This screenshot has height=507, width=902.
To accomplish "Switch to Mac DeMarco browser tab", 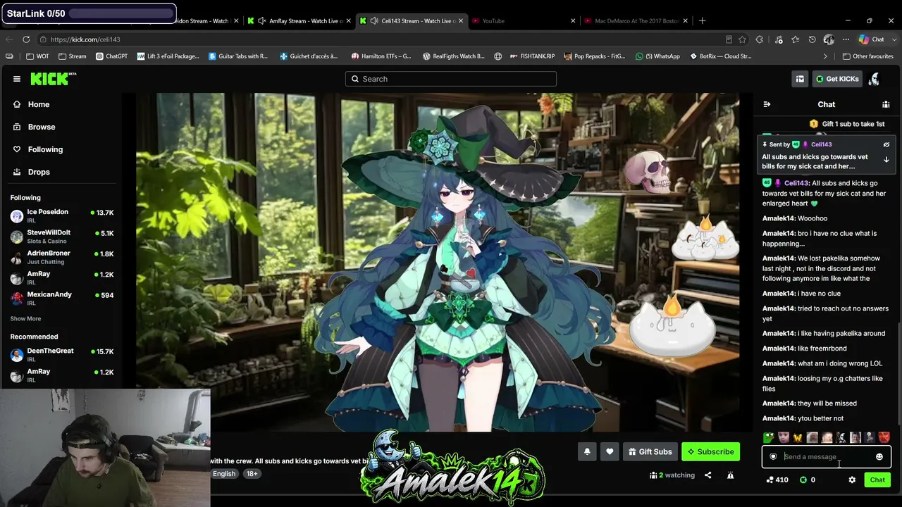I will click(636, 20).
